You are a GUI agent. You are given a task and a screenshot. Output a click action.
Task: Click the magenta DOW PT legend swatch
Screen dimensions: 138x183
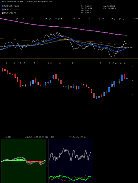tap(3, 13)
